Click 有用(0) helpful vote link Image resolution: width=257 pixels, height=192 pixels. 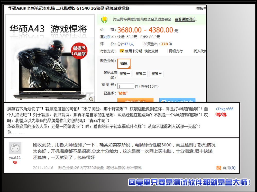(x=229, y=168)
